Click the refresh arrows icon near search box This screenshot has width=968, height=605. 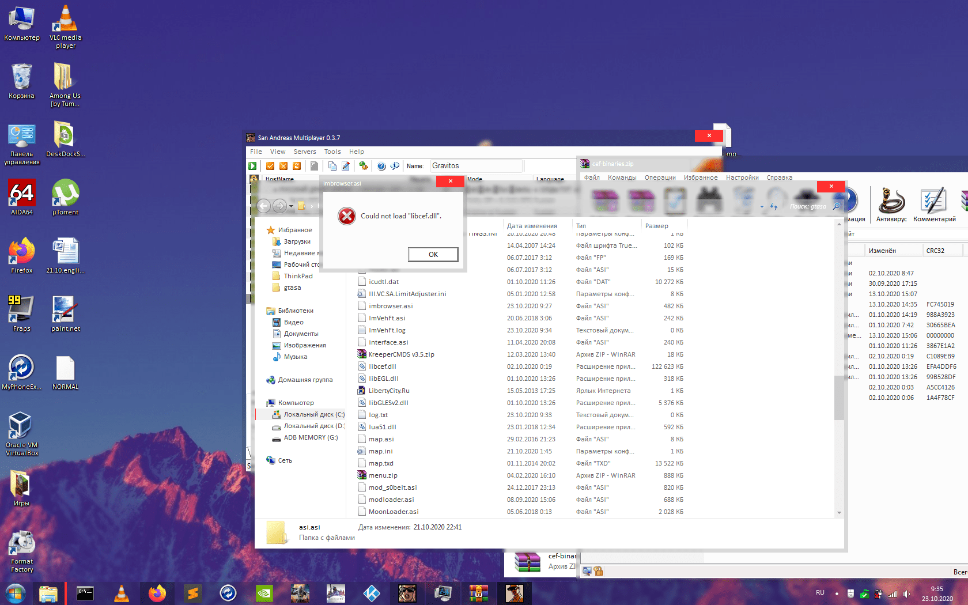773,206
